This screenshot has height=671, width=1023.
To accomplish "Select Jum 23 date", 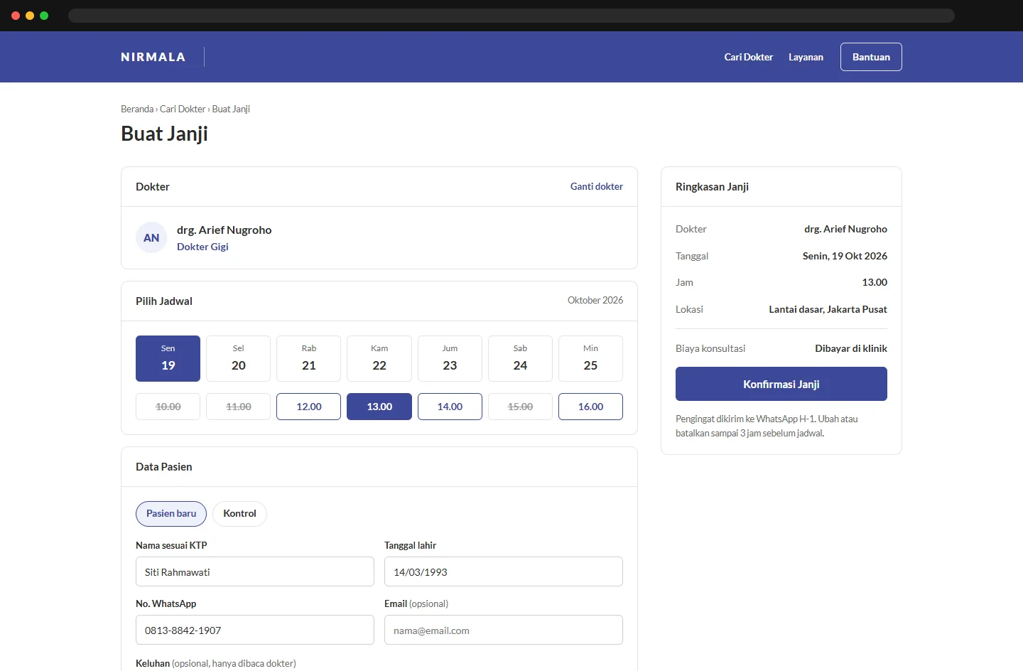I will coord(450,358).
